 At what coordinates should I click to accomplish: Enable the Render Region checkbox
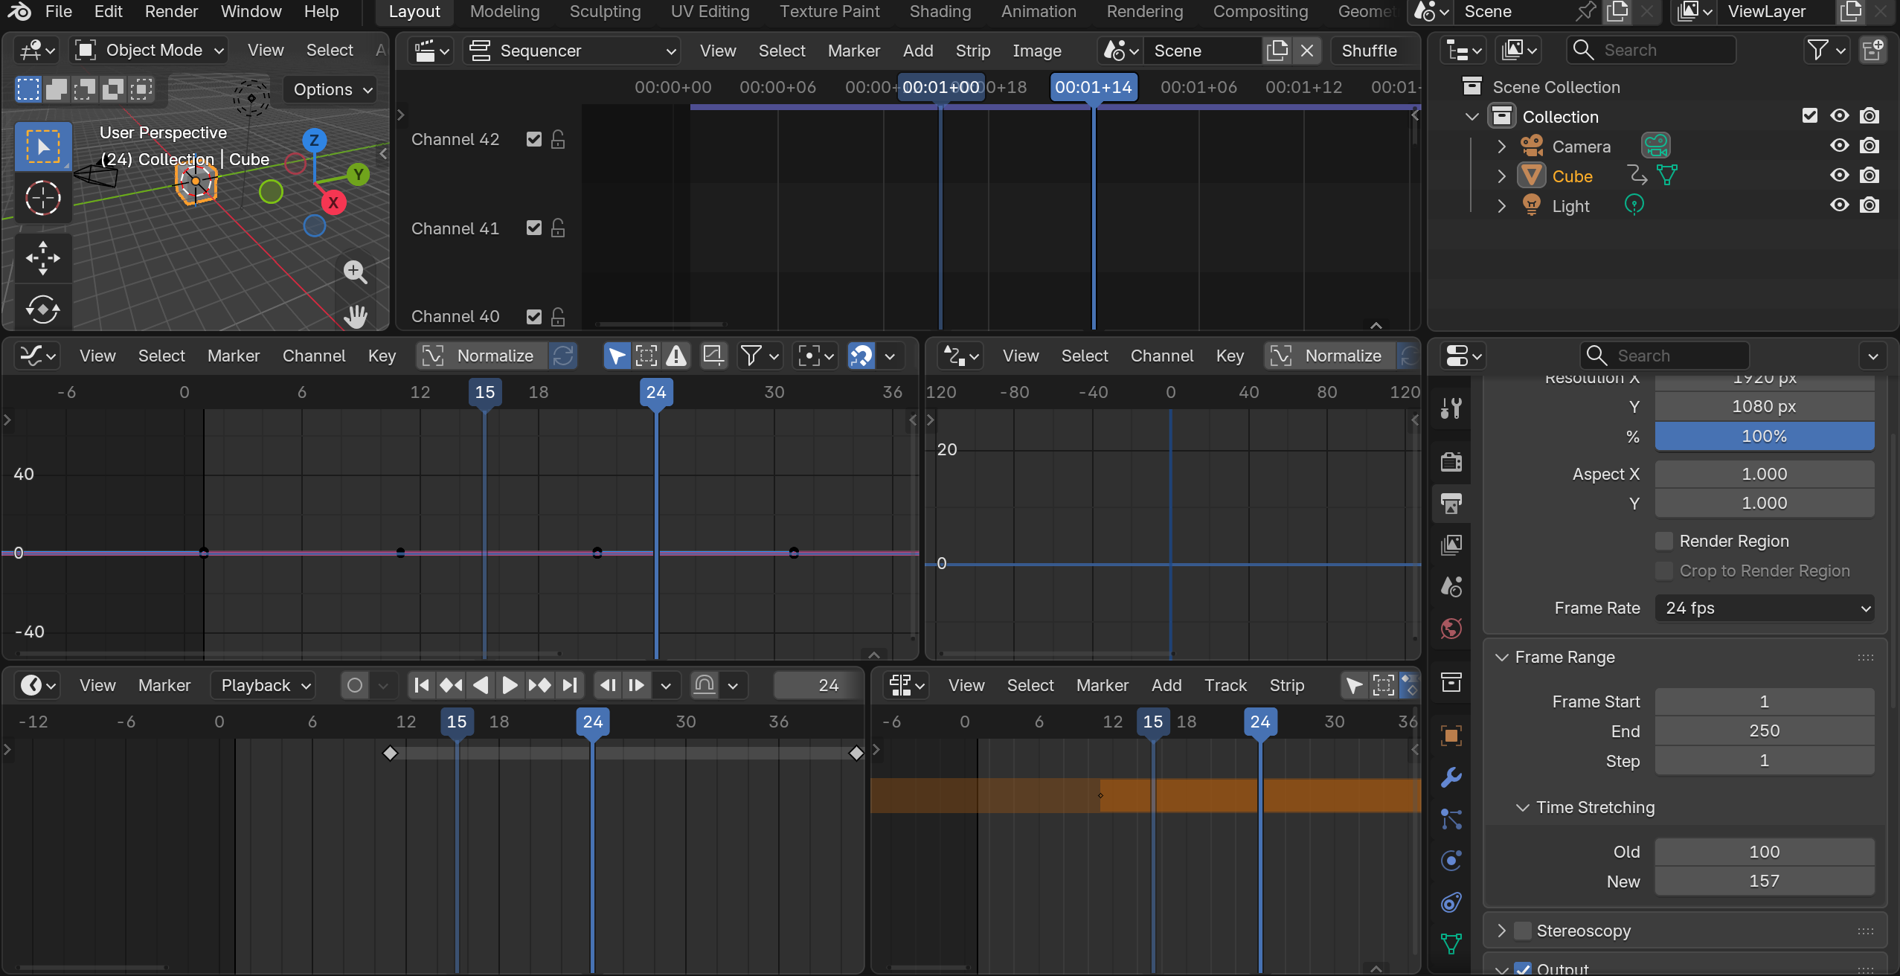point(1664,541)
